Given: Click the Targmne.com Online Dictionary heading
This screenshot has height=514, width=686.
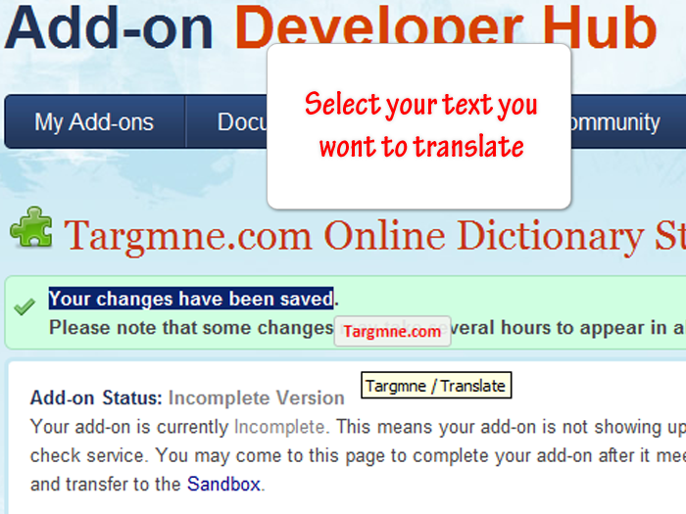Looking at the screenshot, I should (375, 236).
